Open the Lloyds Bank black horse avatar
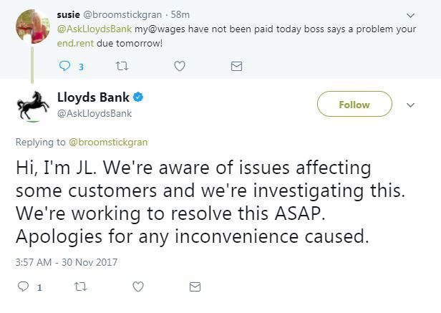 (x=32, y=105)
